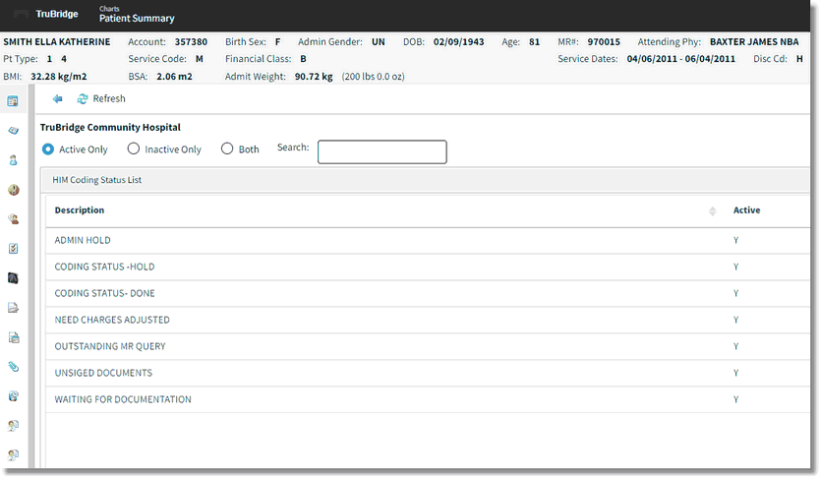Select the CODING STATUS -HOLD row
Viewport: 820px width, 478px height.
[x=428, y=268]
